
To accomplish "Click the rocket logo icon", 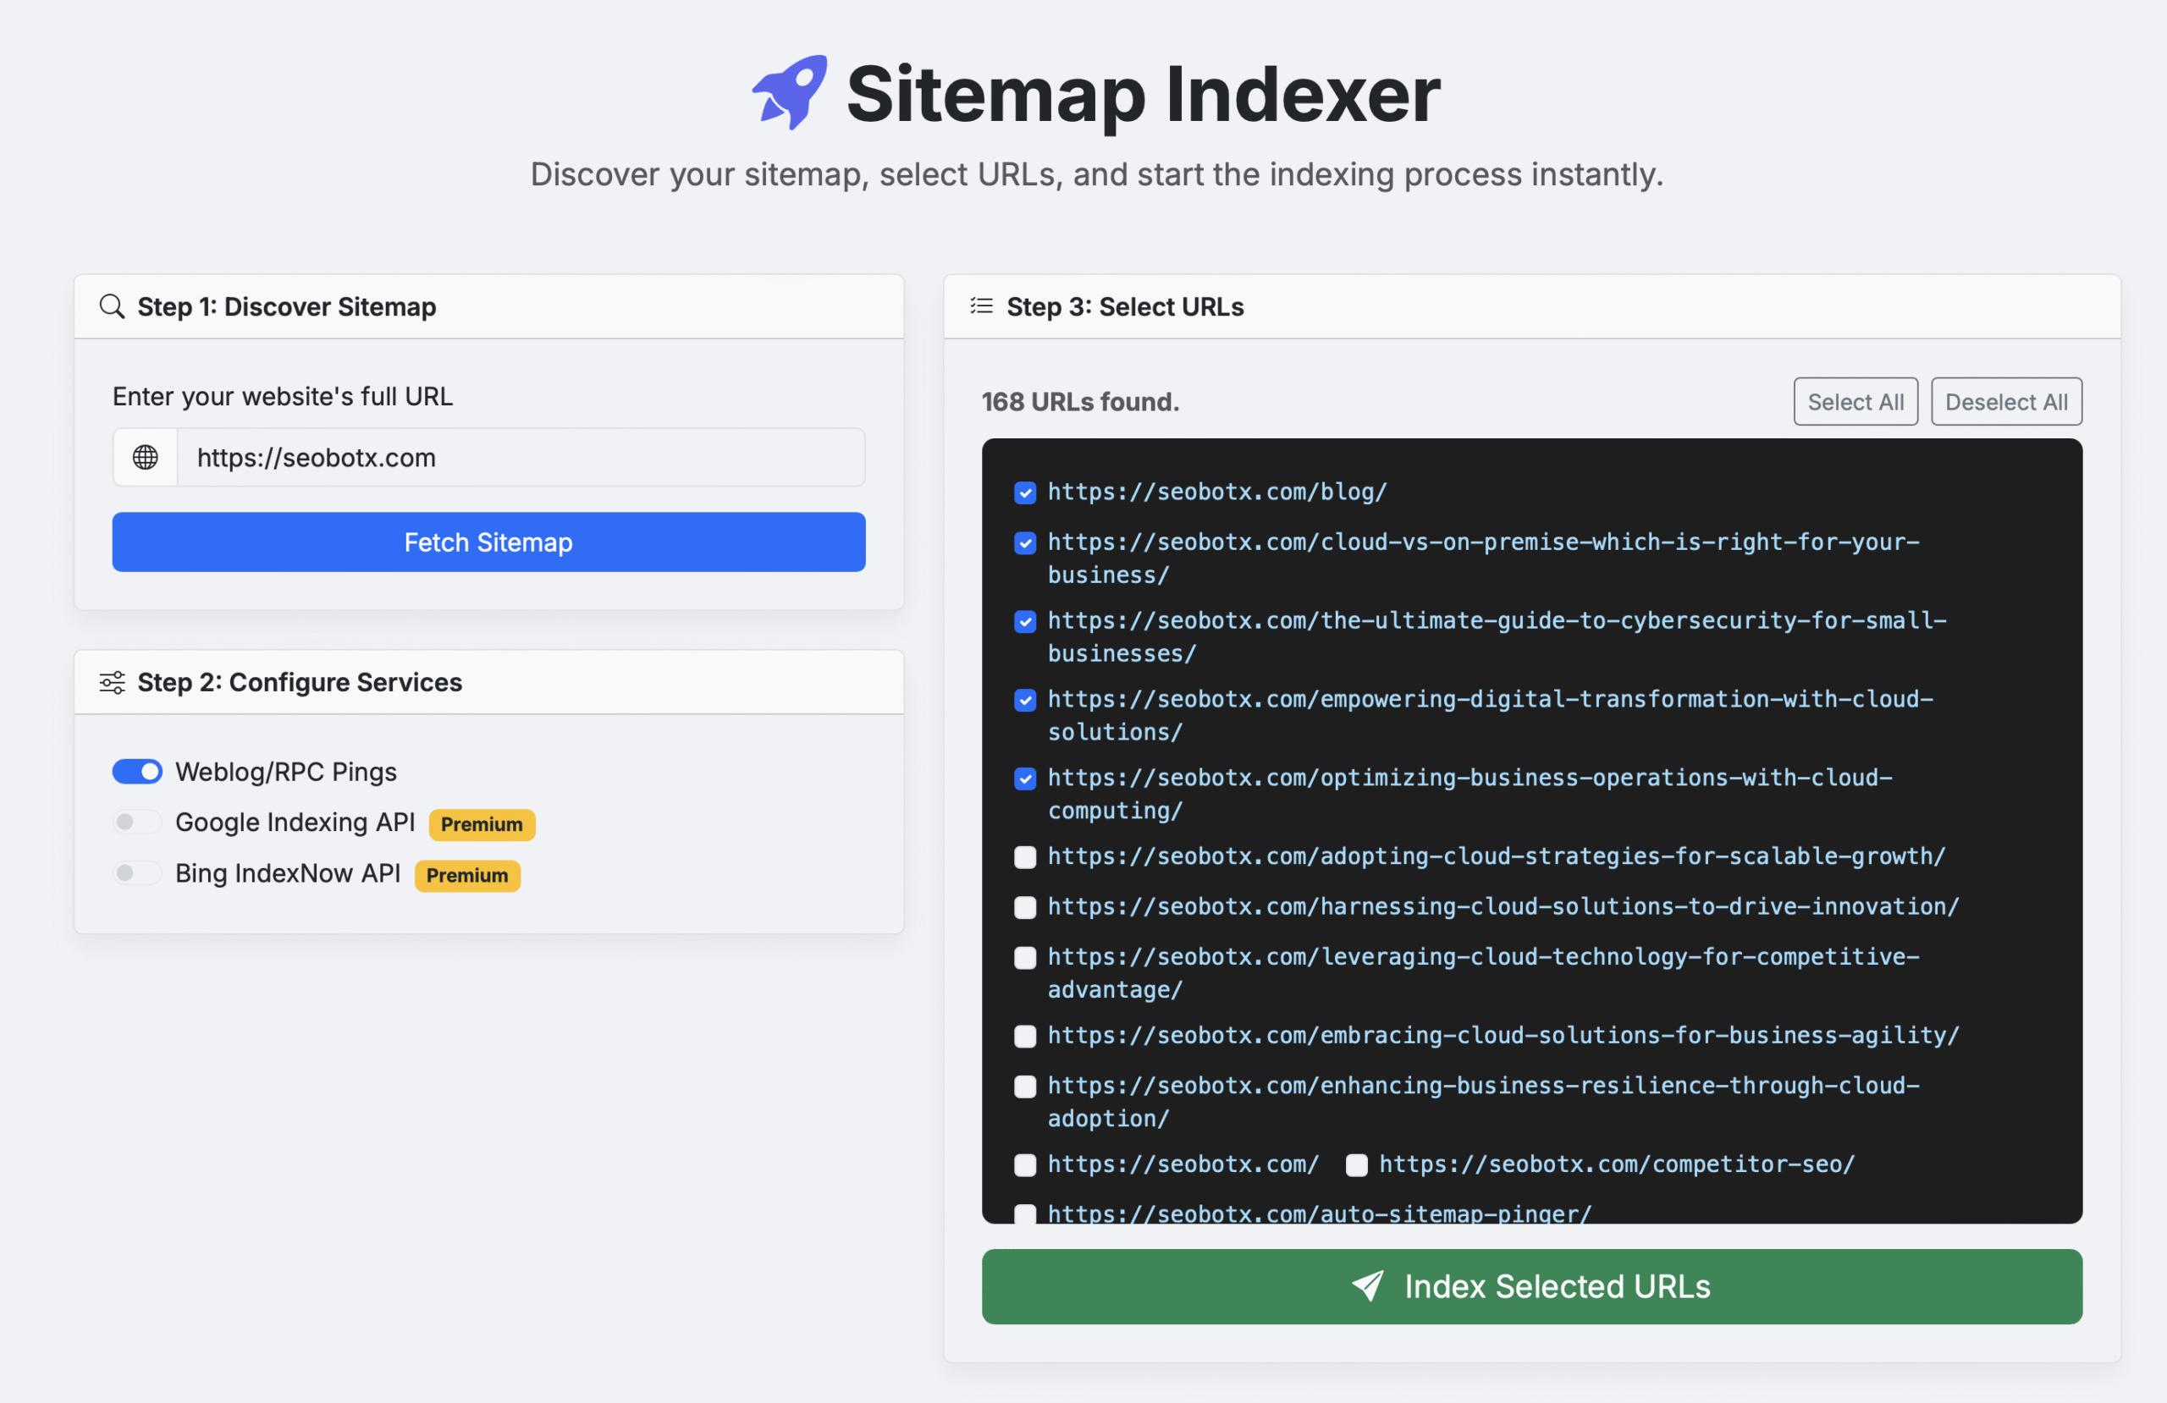I will click(790, 93).
